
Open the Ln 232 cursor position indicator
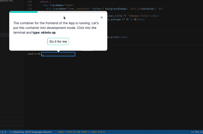pos(197,132)
